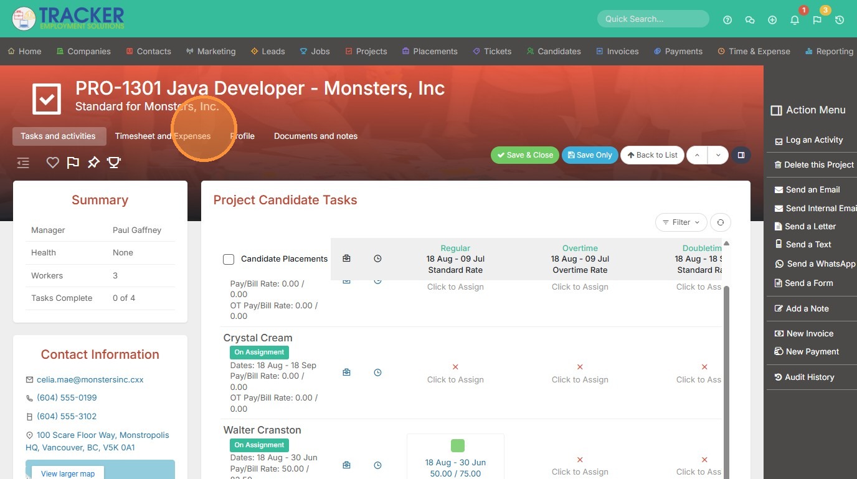Toggle the Action Menu side panel button
This screenshot has height=479, width=857.
(x=741, y=155)
